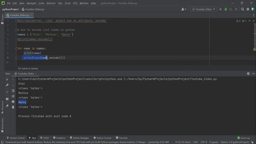The image size is (256, 144).
Task: Collapse the for loop fold marker
Action: click(x=16, y=48)
